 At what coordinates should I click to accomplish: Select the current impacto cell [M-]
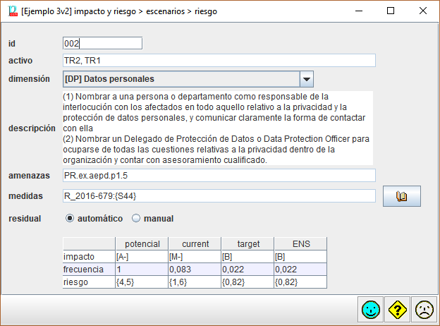[x=195, y=257]
